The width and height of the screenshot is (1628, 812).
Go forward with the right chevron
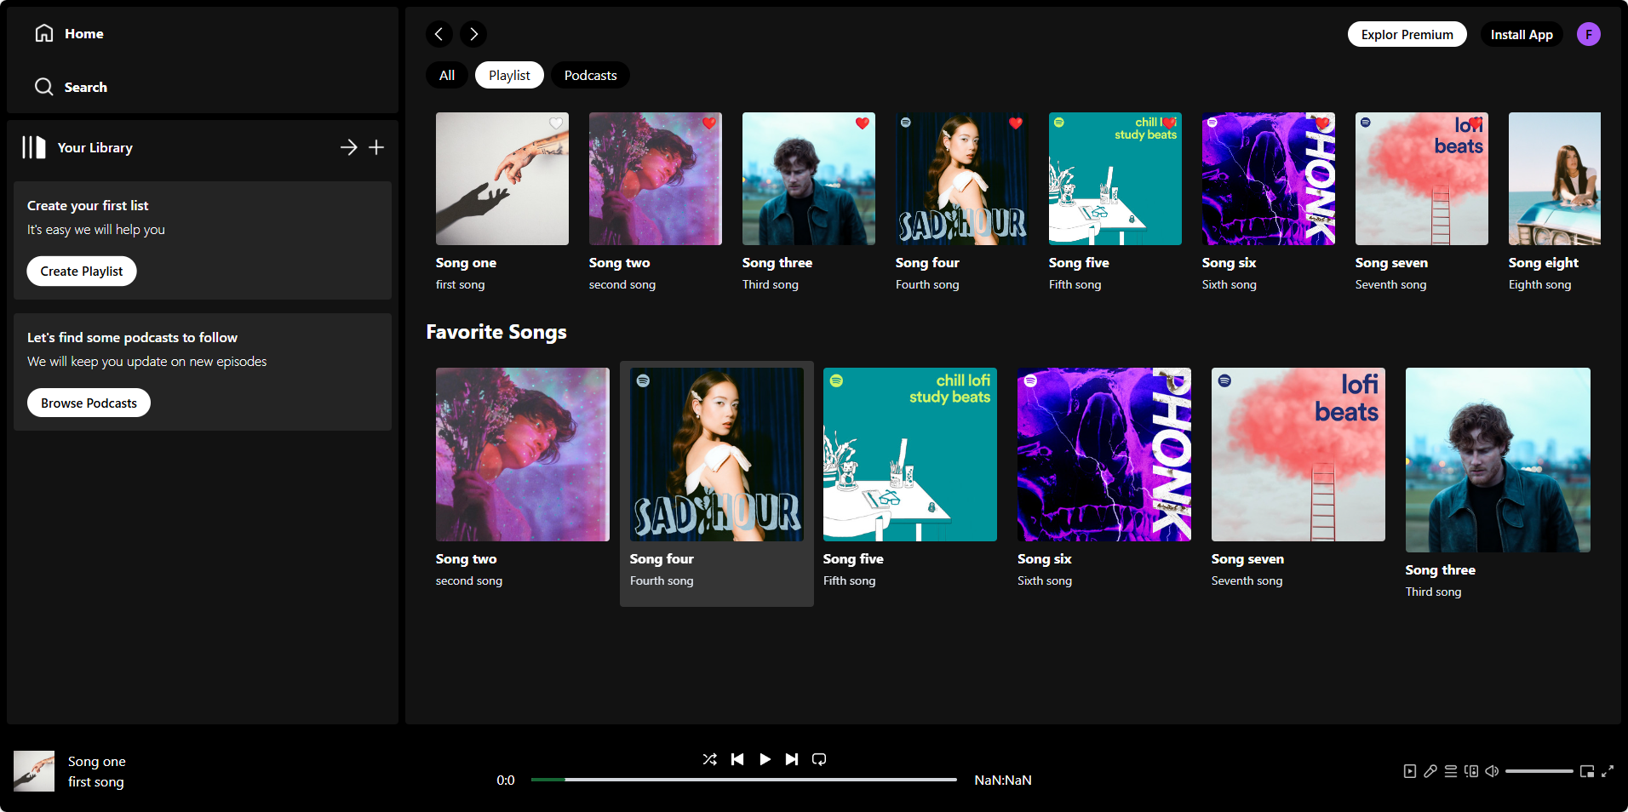pyautogui.click(x=473, y=34)
